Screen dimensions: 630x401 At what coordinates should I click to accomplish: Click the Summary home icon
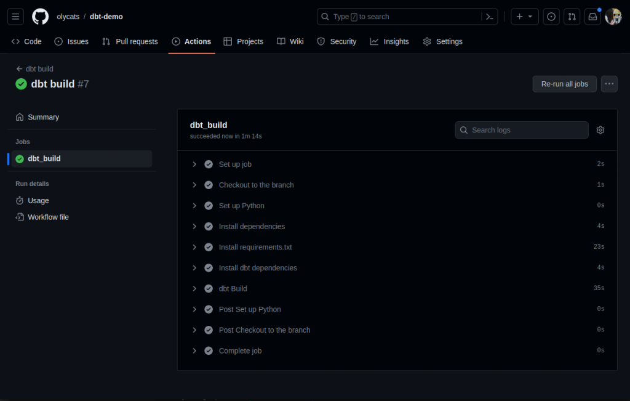[x=20, y=117]
